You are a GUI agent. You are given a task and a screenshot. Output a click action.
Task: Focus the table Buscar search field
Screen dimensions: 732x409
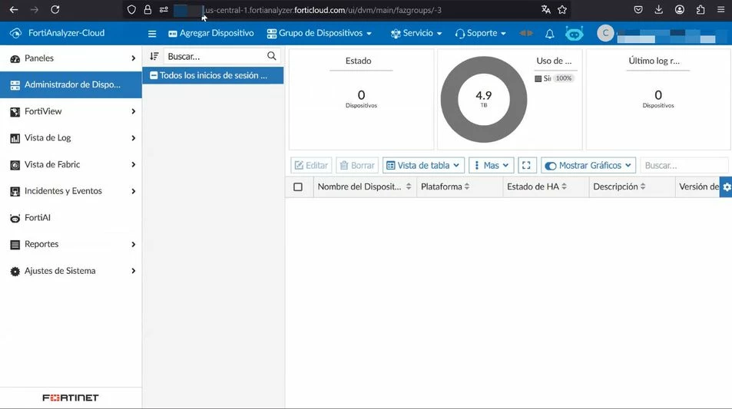684,165
